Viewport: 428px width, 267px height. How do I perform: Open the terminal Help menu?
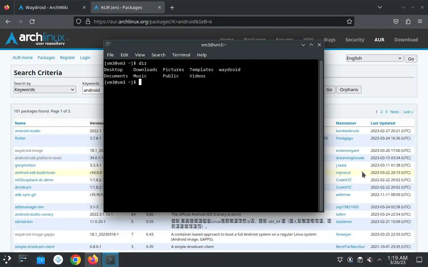coord(202,55)
